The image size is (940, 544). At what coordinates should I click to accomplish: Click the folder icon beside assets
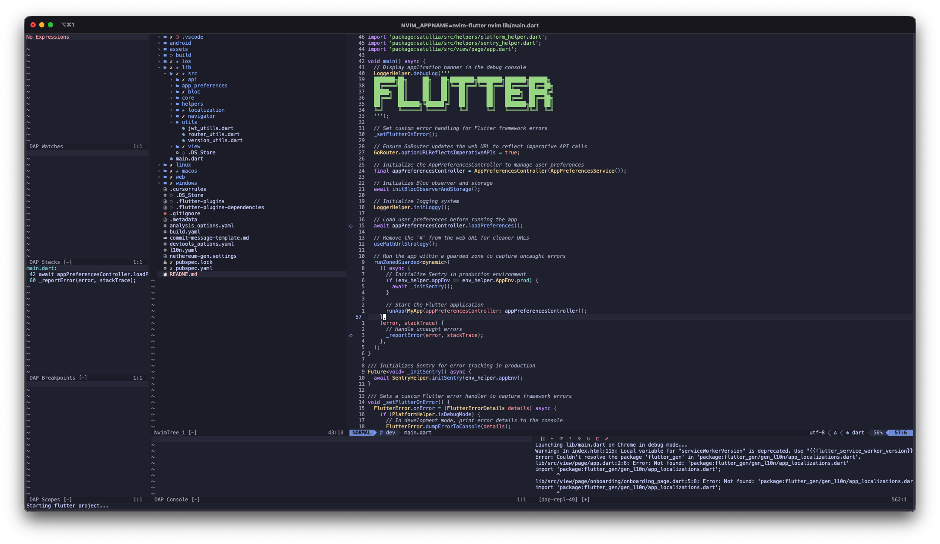165,49
